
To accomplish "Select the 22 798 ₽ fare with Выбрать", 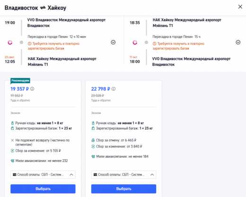I will click(123, 188).
